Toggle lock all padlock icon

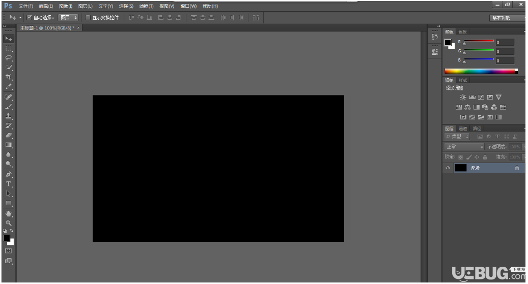point(485,157)
